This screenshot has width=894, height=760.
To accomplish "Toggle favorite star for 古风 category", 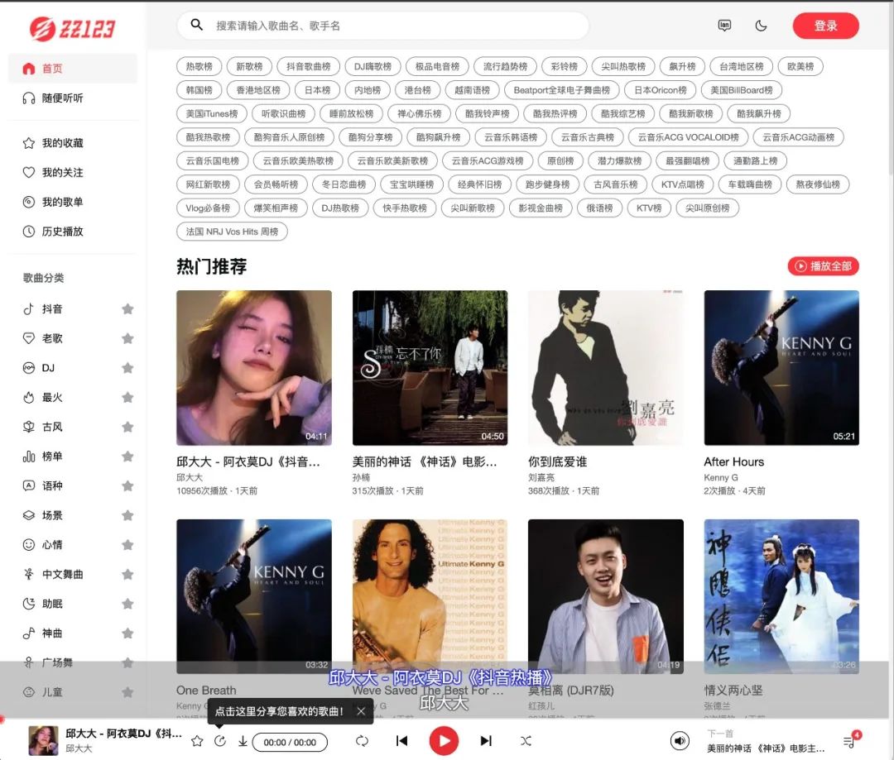I will (127, 427).
